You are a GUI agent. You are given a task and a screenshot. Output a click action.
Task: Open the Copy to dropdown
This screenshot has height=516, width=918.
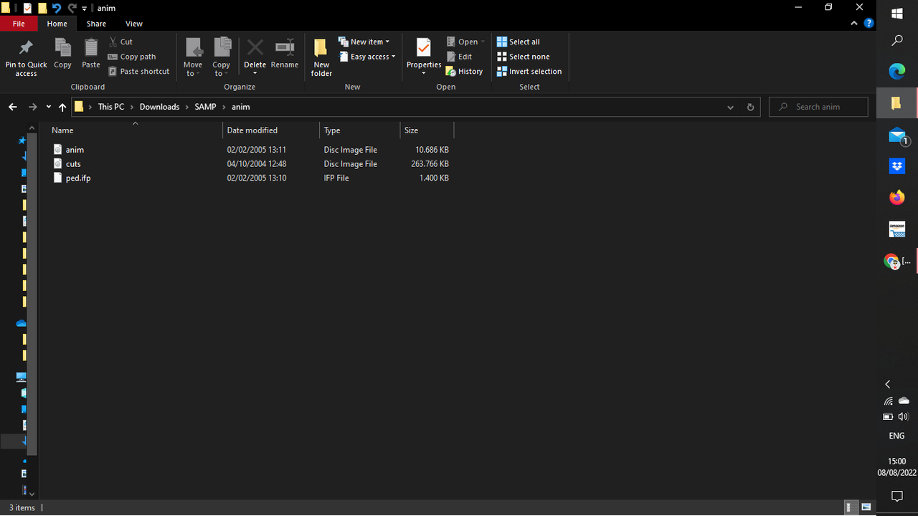222,57
